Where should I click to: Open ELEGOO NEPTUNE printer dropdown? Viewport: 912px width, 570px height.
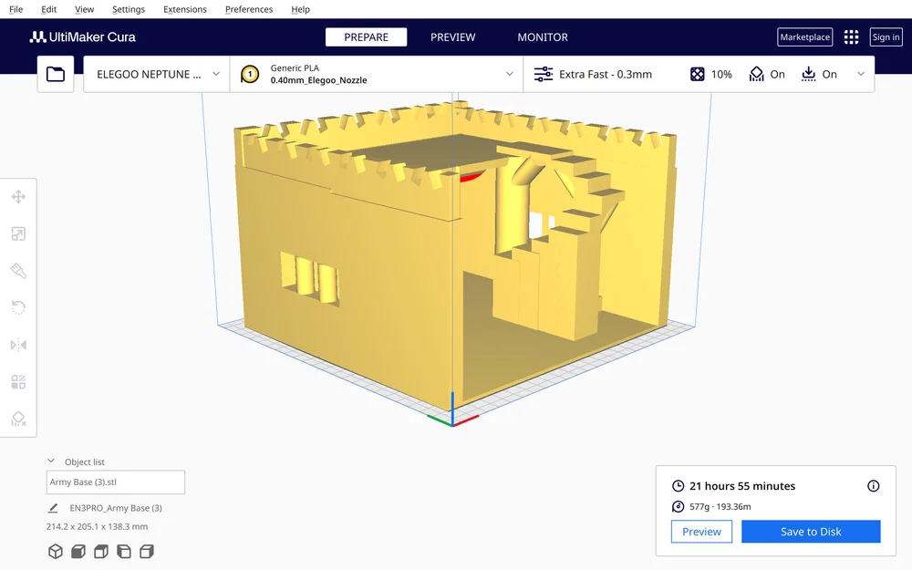tap(157, 75)
